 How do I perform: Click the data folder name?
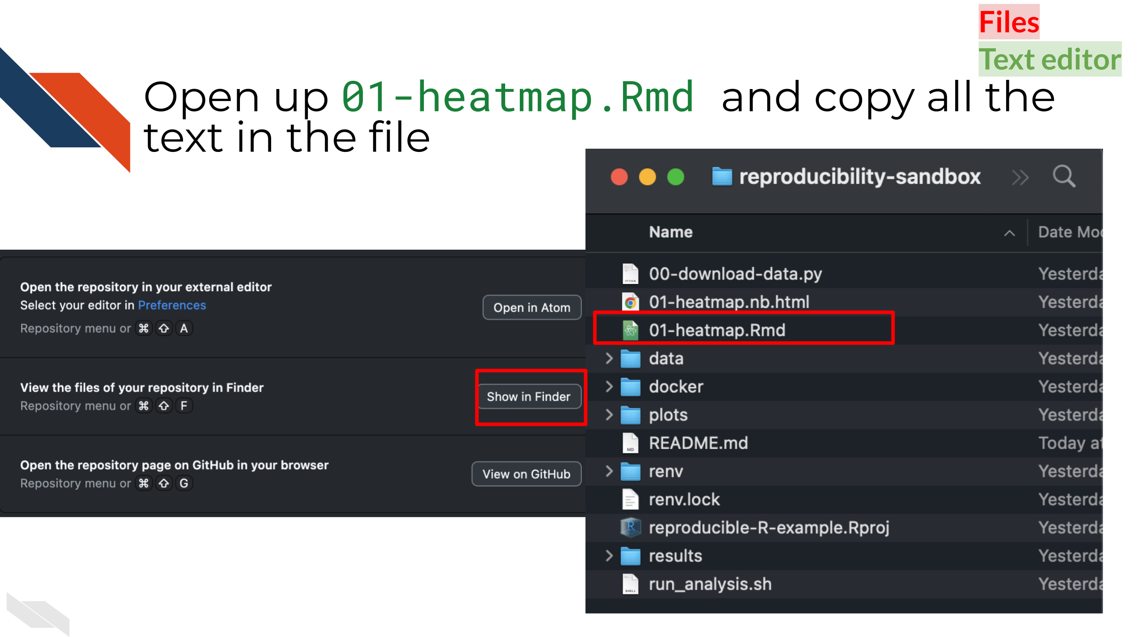coord(666,358)
